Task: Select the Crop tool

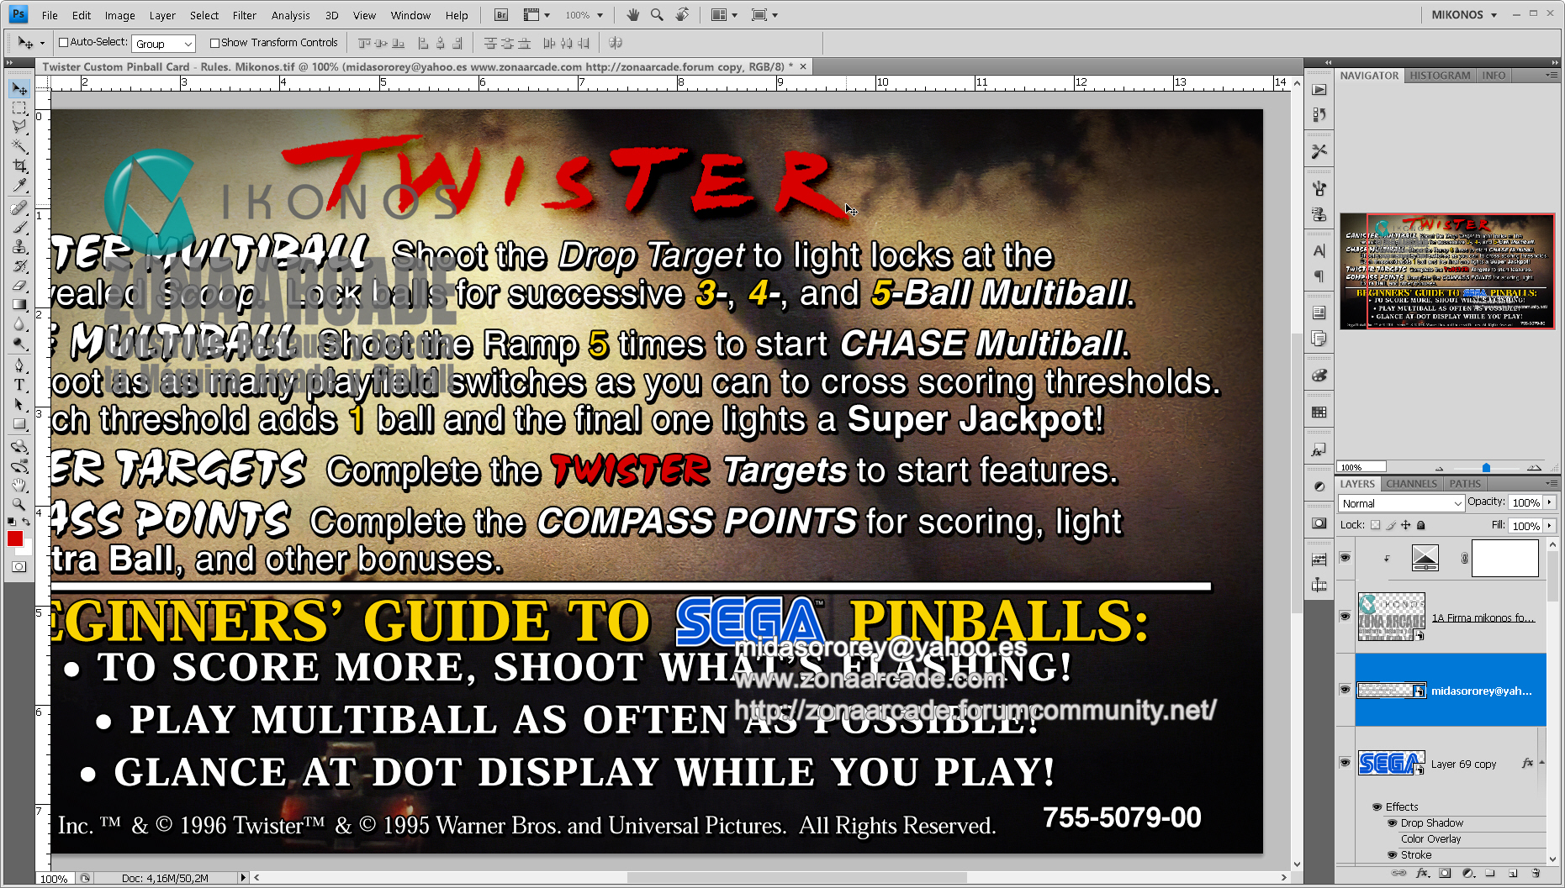Action: click(x=19, y=166)
